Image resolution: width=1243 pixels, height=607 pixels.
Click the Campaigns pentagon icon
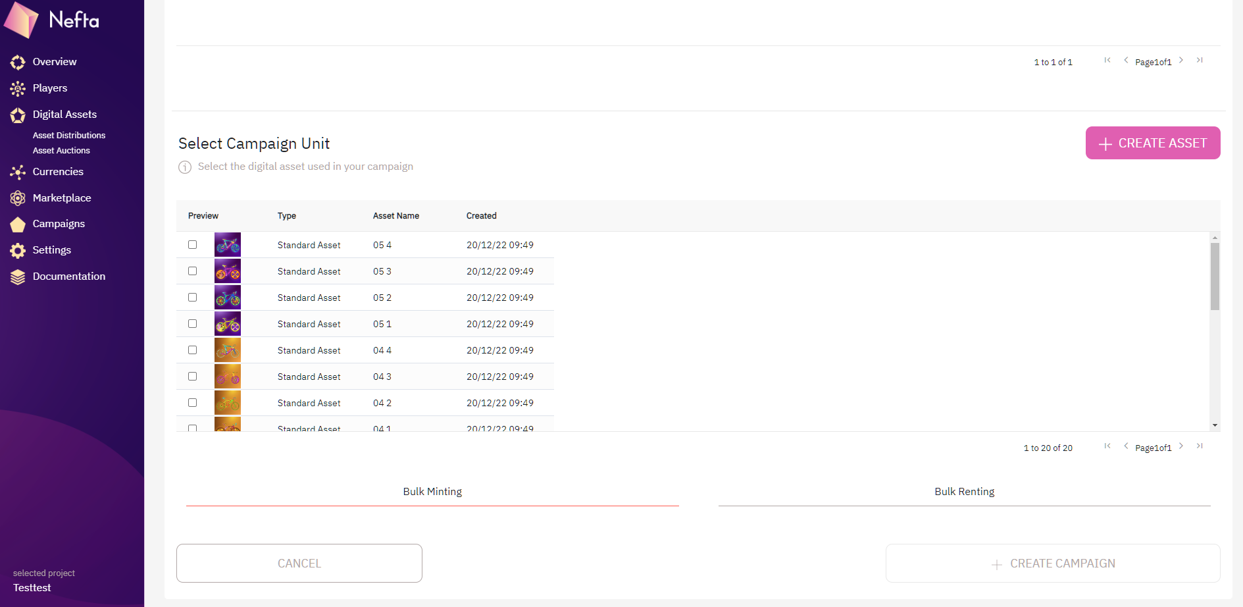coord(18,224)
